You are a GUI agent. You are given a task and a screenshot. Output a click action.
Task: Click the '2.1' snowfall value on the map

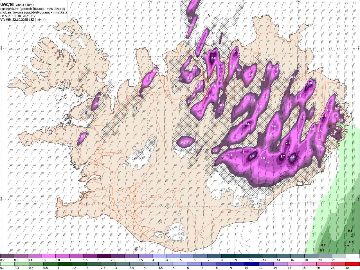coord(208,96)
